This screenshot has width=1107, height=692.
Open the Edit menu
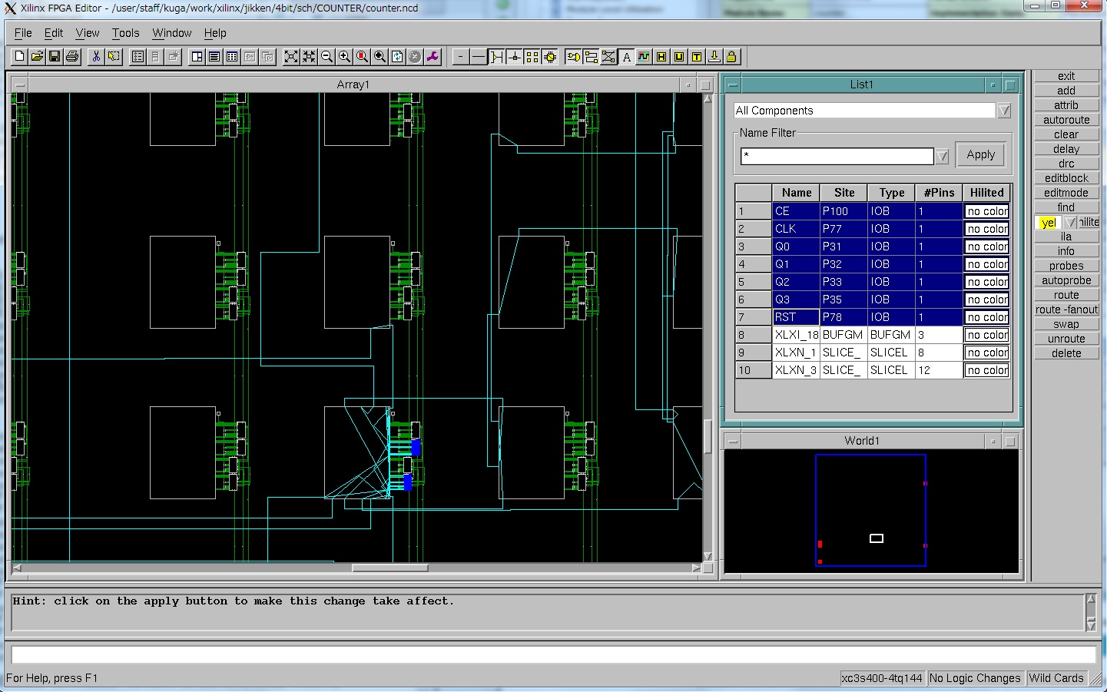(x=54, y=33)
